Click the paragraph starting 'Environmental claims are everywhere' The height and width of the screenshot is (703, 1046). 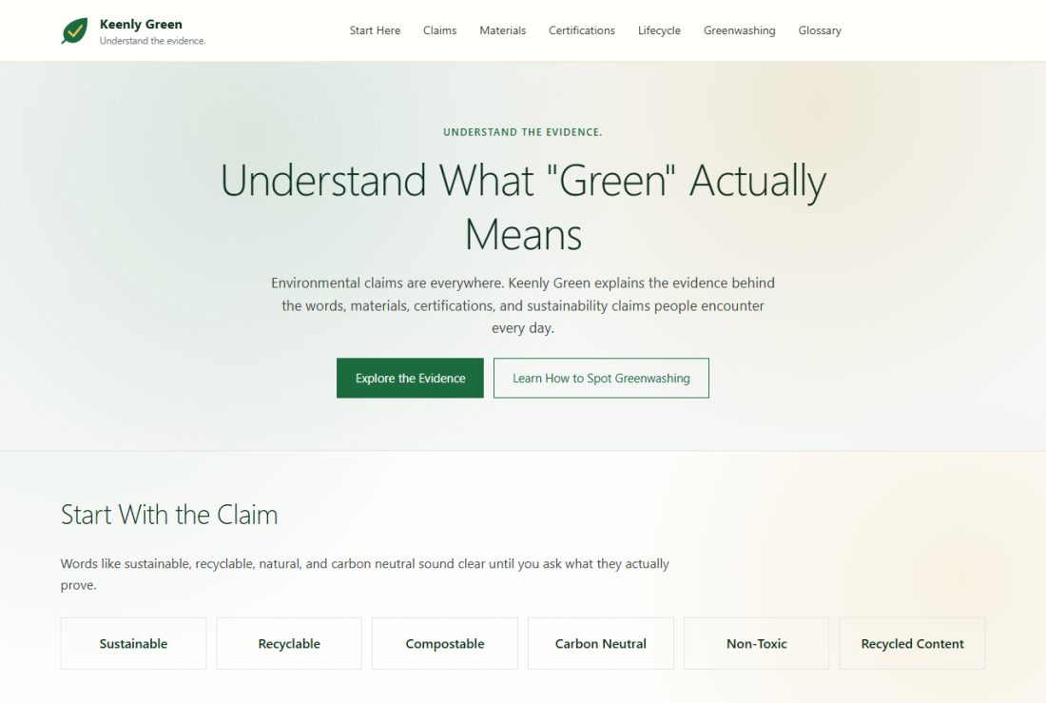point(523,305)
